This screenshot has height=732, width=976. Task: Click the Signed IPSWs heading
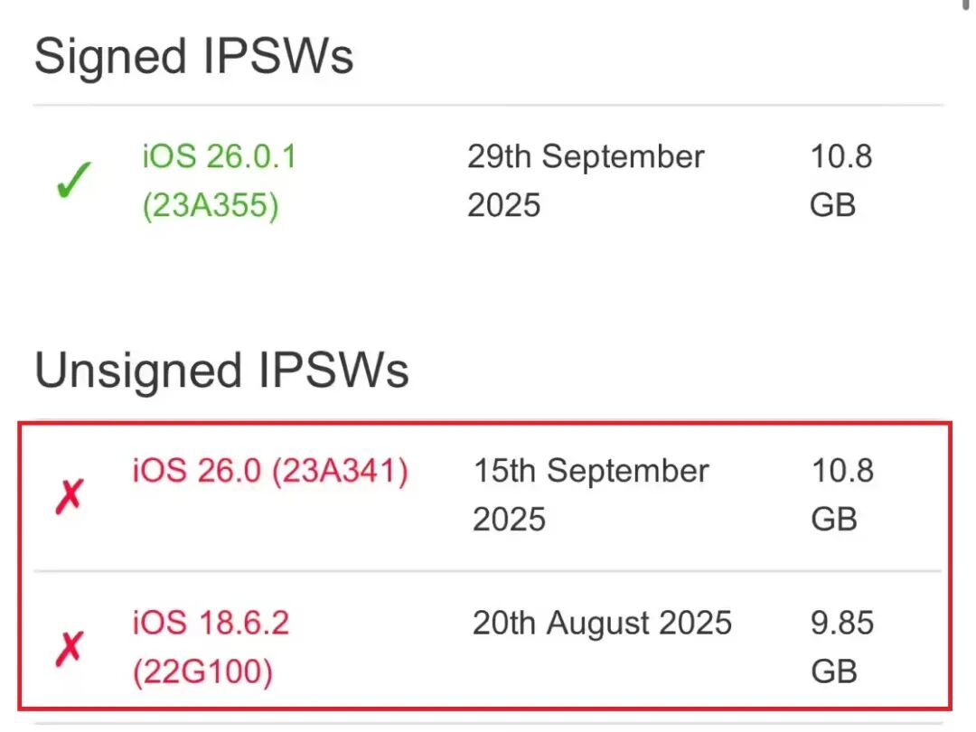click(x=193, y=58)
